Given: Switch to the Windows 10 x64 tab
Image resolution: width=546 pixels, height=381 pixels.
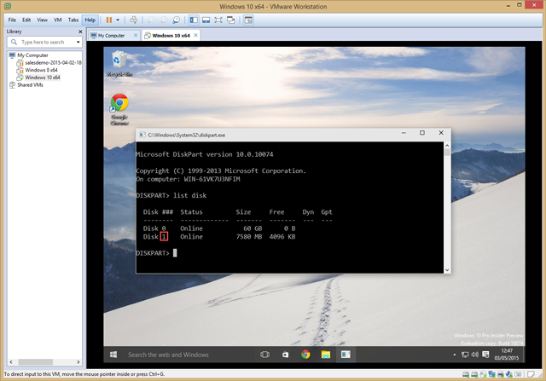Looking at the screenshot, I should 171,36.
